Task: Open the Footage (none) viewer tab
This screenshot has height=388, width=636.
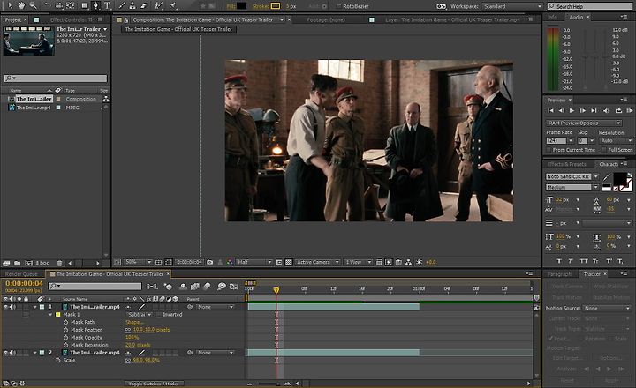Action: (x=326, y=19)
